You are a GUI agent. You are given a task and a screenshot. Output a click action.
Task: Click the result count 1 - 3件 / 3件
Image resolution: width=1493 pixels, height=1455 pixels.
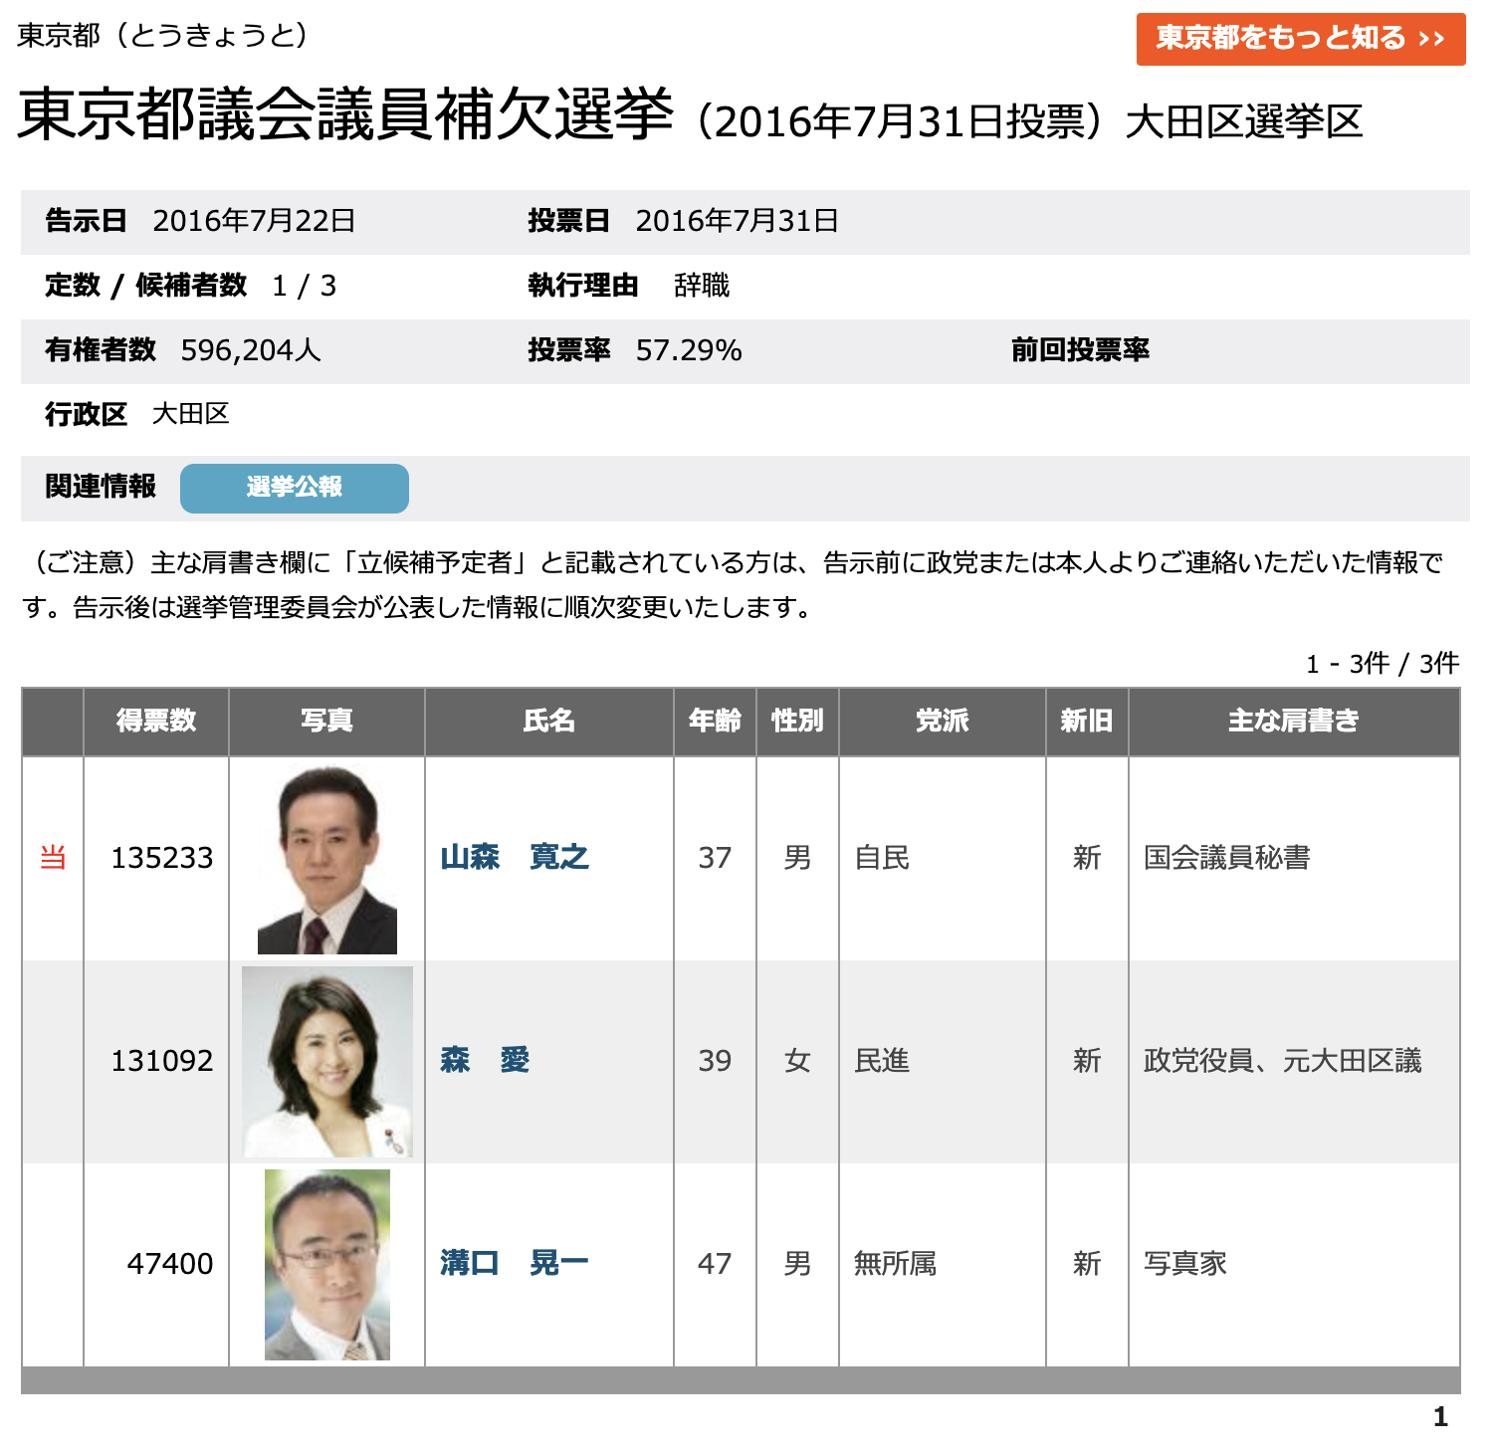pos(1383,664)
